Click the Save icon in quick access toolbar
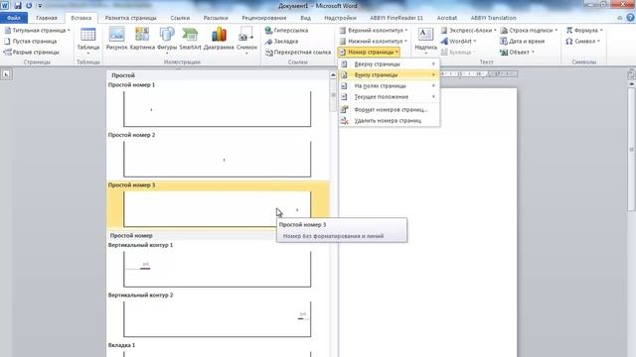The height and width of the screenshot is (357, 636). (x=18, y=6)
